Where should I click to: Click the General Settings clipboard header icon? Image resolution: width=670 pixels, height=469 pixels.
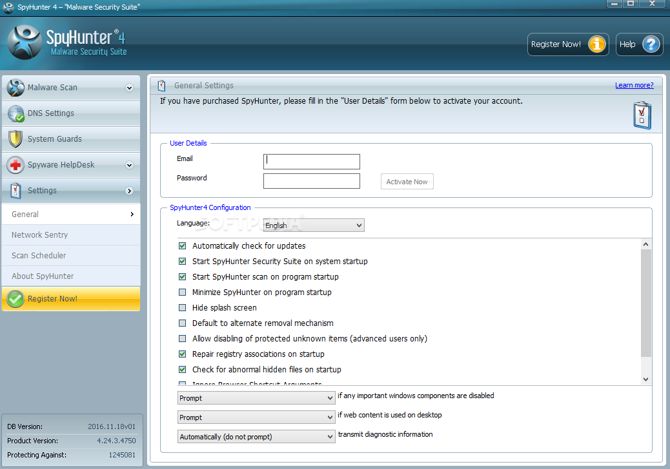tap(161, 86)
